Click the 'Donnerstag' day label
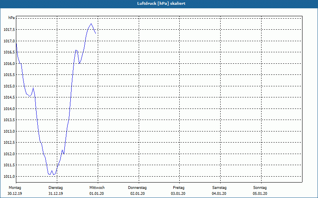Screen dimensions: 318x198 [x=137, y=188]
